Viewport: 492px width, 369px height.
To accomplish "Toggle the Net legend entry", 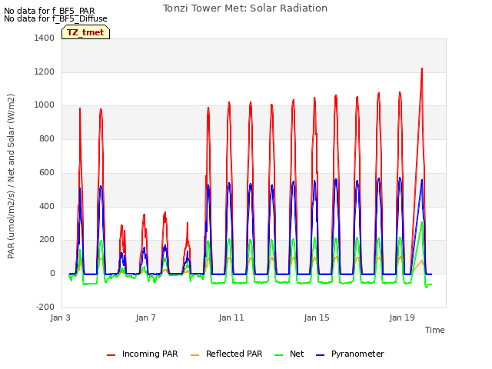I will (x=289, y=354).
